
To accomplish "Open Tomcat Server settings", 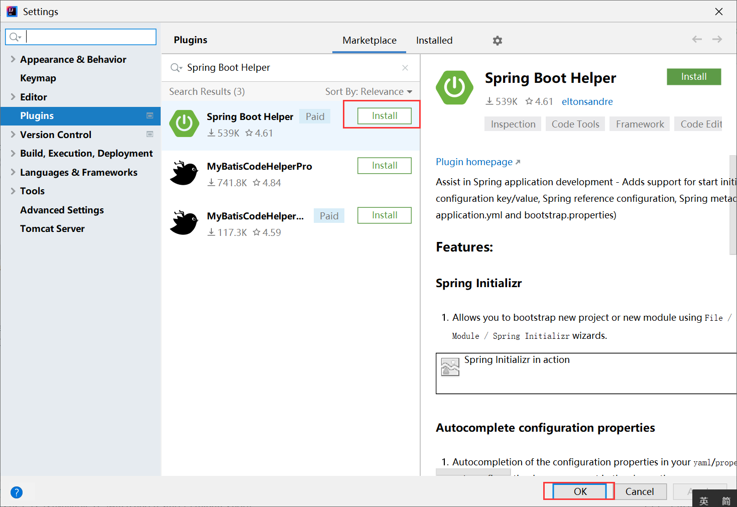I will pos(52,228).
